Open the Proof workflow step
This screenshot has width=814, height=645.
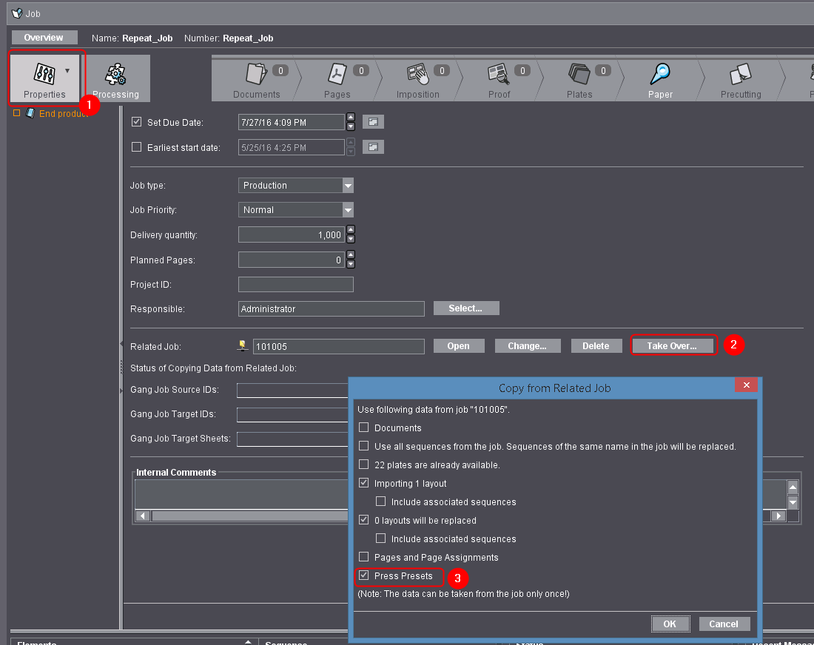click(499, 74)
